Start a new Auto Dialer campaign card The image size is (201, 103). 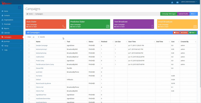point(46,24)
